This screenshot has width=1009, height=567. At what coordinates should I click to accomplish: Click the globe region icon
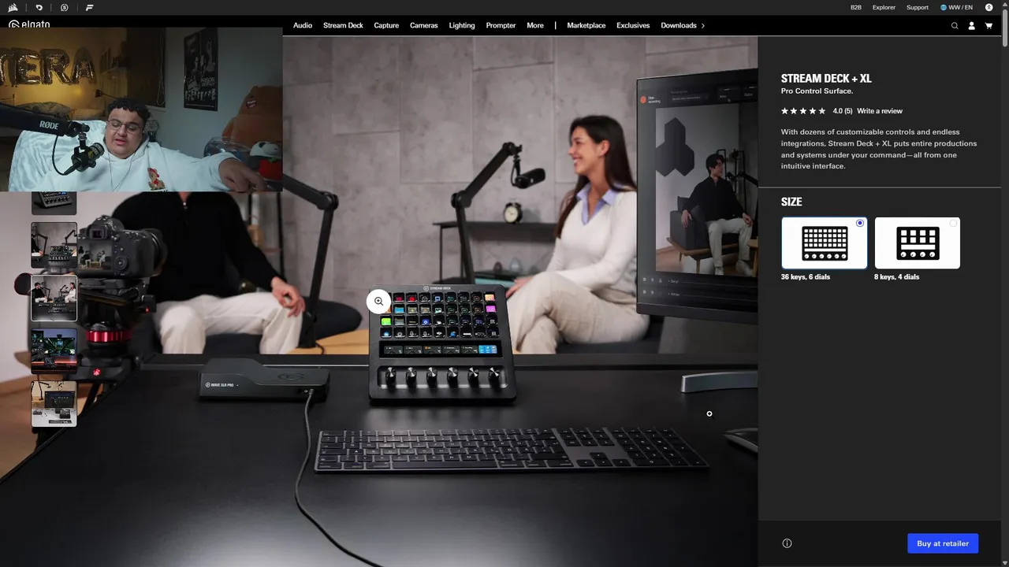(x=944, y=7)
